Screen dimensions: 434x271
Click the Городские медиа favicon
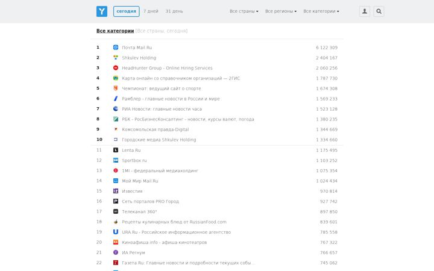(116, 139)
